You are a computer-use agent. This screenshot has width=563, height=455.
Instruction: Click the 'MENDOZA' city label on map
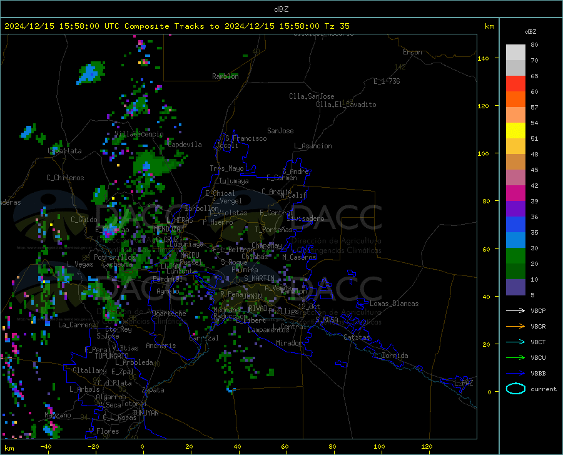(x=167, y=229)
